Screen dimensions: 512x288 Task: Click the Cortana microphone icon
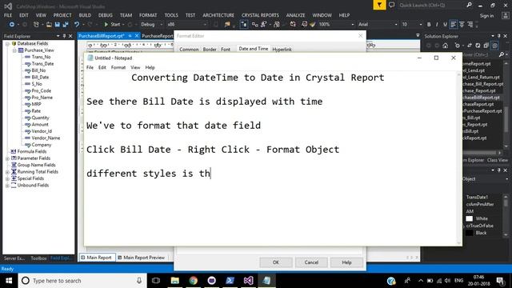[x=139, y=281]
